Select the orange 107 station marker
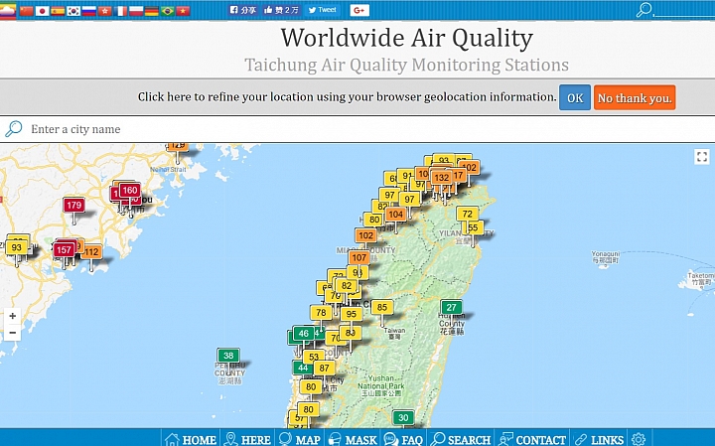This screenshot has height=446, width=715. coord(359,257)
